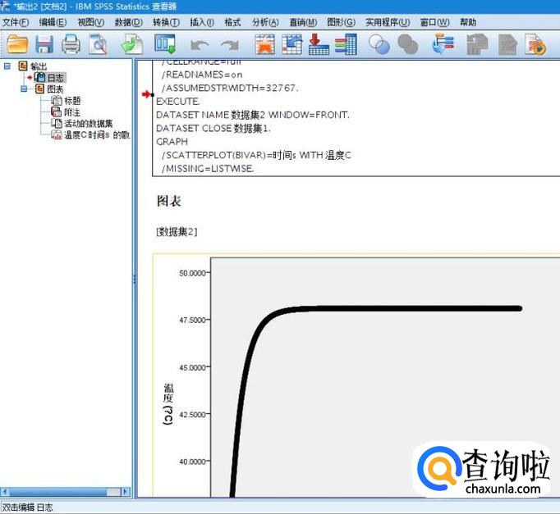560x514 pixels.
Task: Click the two blue circles icon
Action: 379,44
